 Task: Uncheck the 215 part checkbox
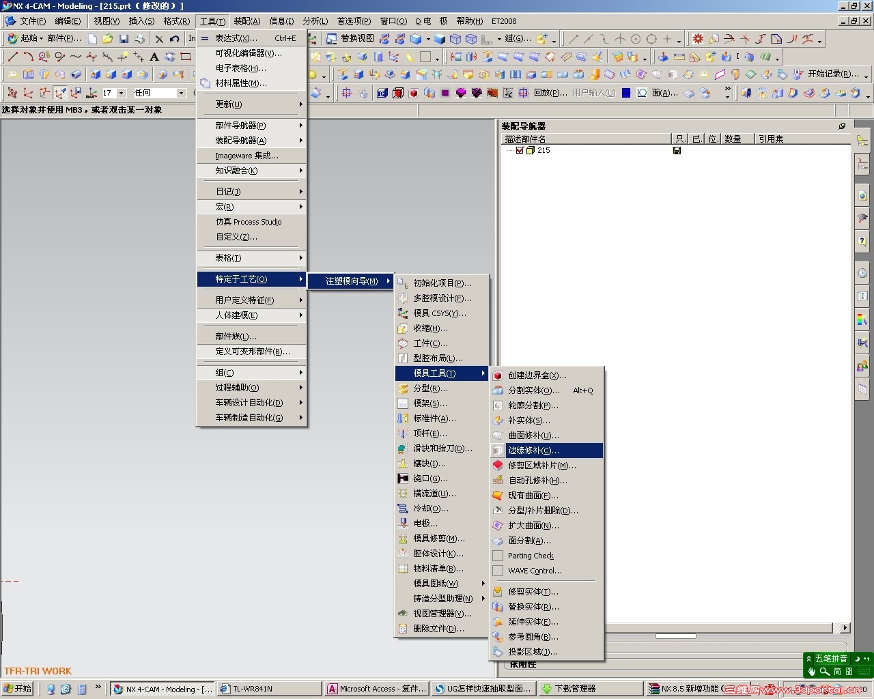[x=520, y=150]
